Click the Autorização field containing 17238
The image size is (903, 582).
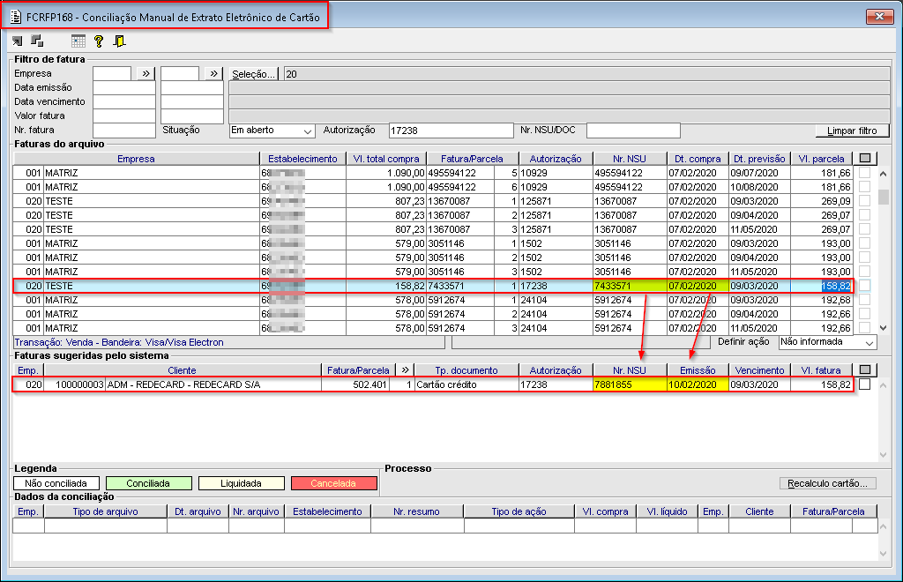450,131
